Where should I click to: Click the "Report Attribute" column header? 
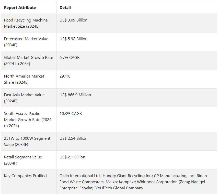[20, 8]
